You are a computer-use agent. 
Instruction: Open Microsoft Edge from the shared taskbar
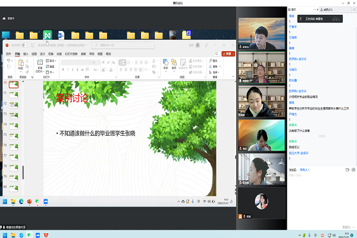pos(21,202)
